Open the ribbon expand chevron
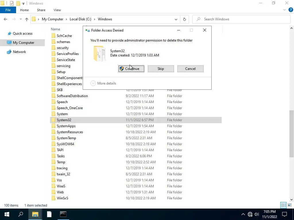 tap(285, 10)
